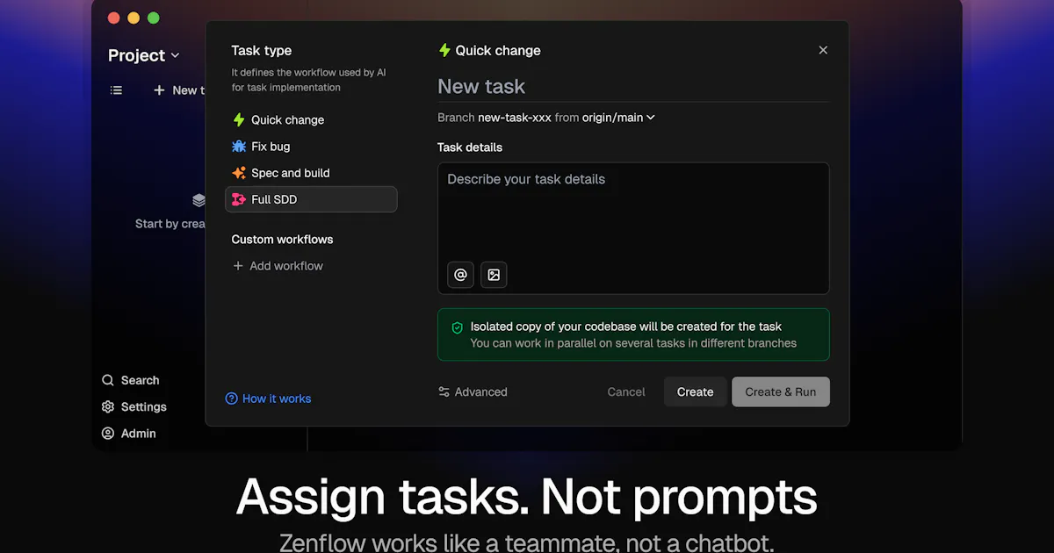Open Advanced options
Screen dimensions: 1054x553
click(x=473, y=392)
